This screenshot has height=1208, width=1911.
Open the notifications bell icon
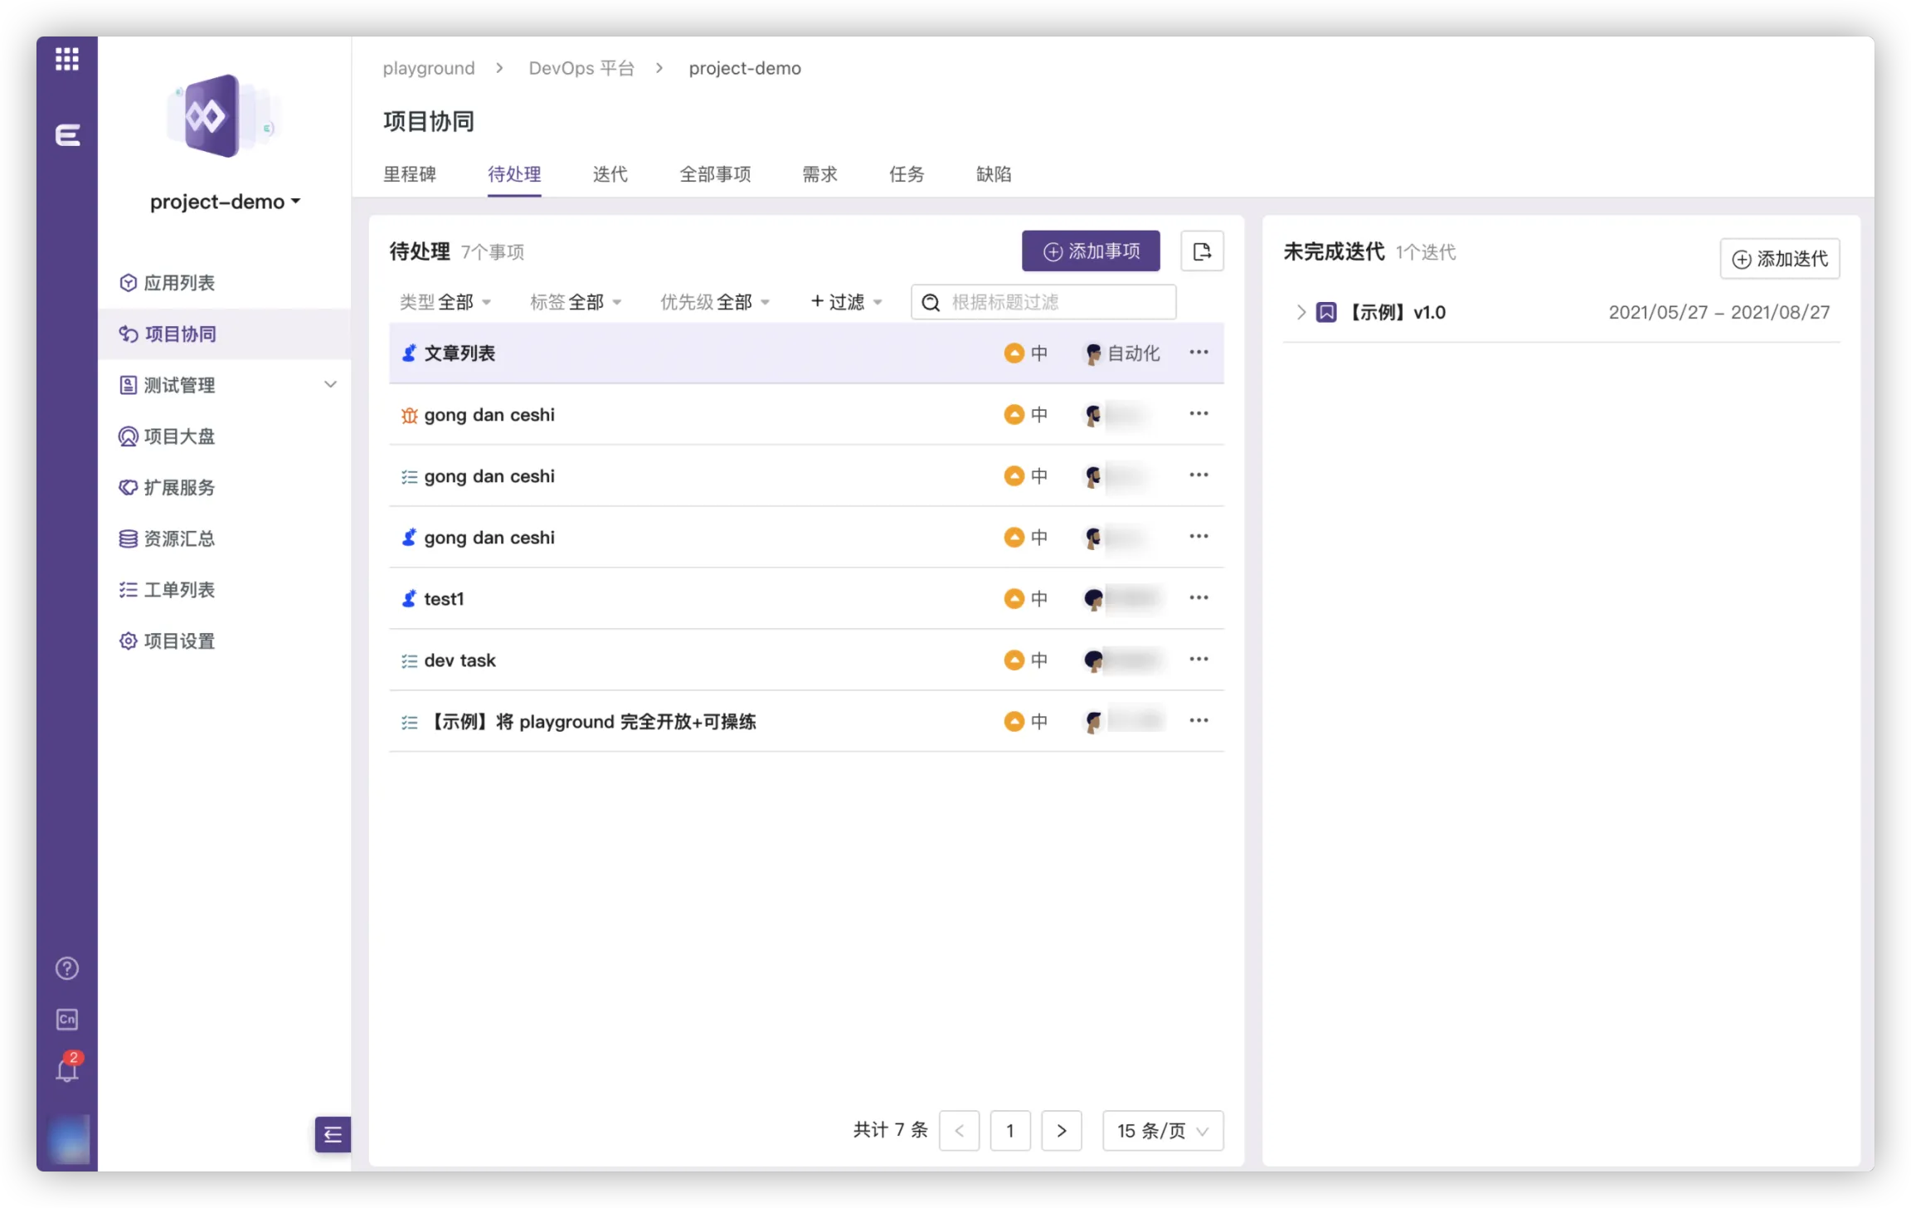point(67,1070)
